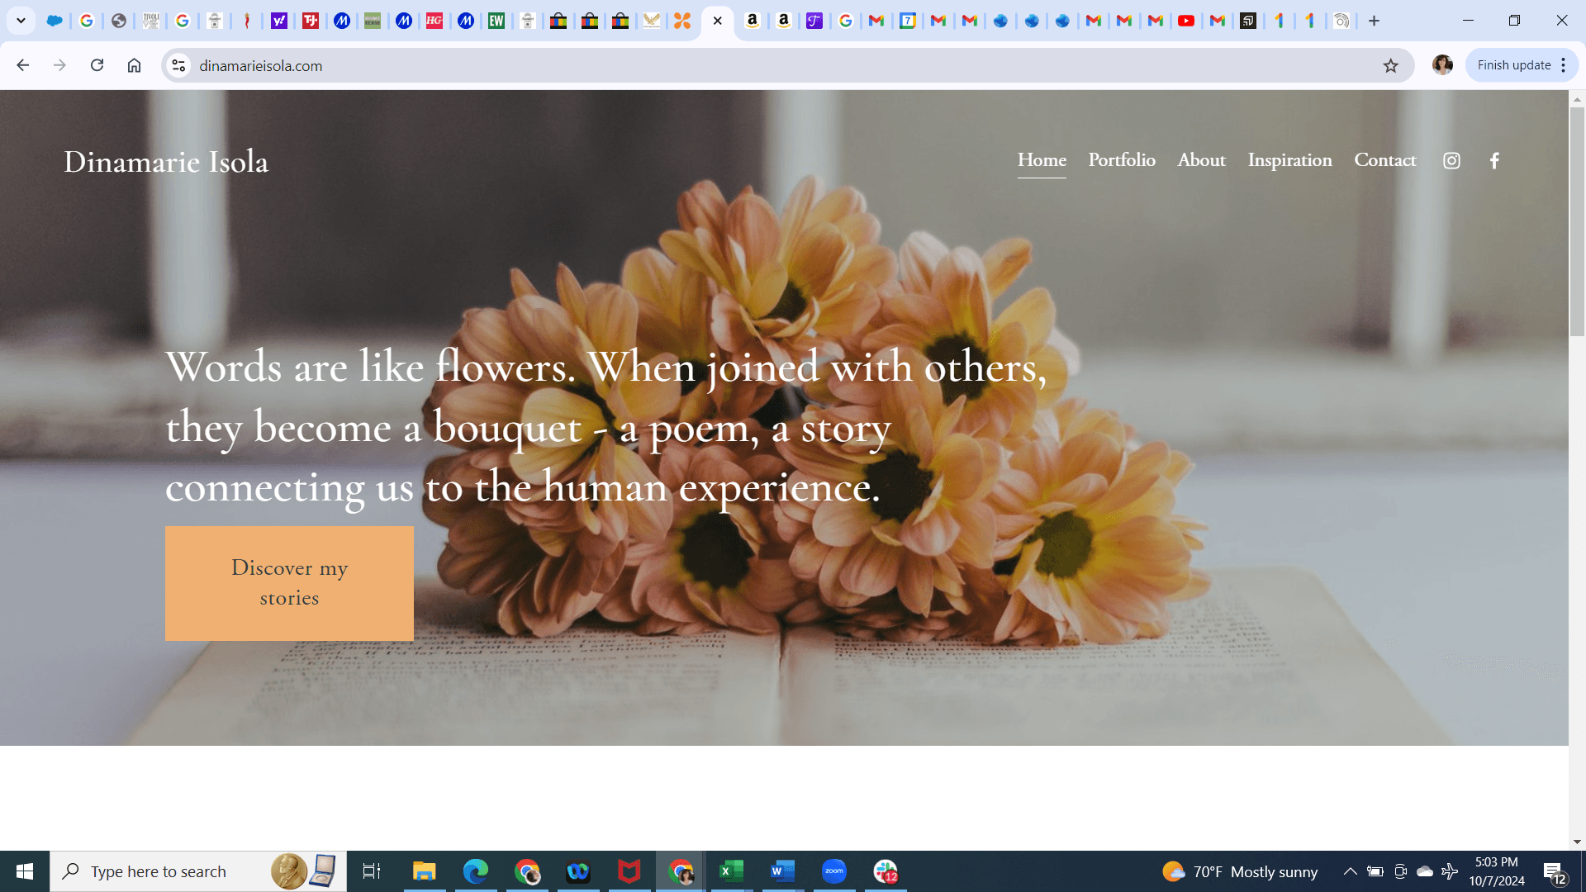Bookmark this page with the star icon

point(1391,65)
